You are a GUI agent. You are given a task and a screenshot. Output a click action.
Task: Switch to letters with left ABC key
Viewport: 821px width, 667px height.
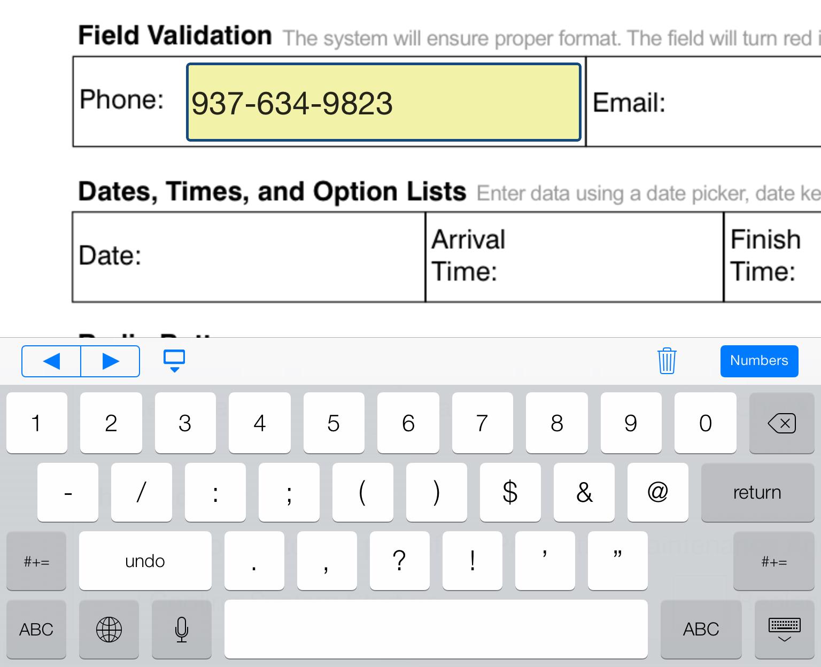36,629
